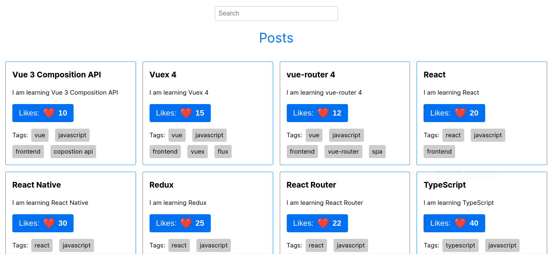Select the 'typescript' tag
Screen dimensions: 548x254
(x=460, y=245)
